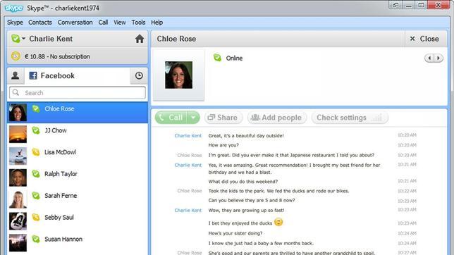Open the View menu
The height and width of the screenshot is (255, 454).
pos(120,23)
